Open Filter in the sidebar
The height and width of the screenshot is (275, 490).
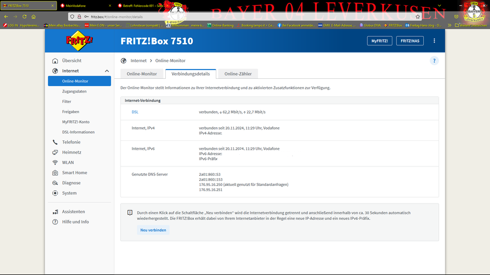67,102
